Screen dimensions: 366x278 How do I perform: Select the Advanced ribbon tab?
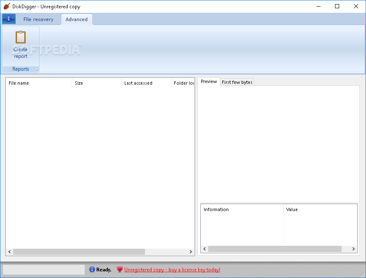(76, 19)
